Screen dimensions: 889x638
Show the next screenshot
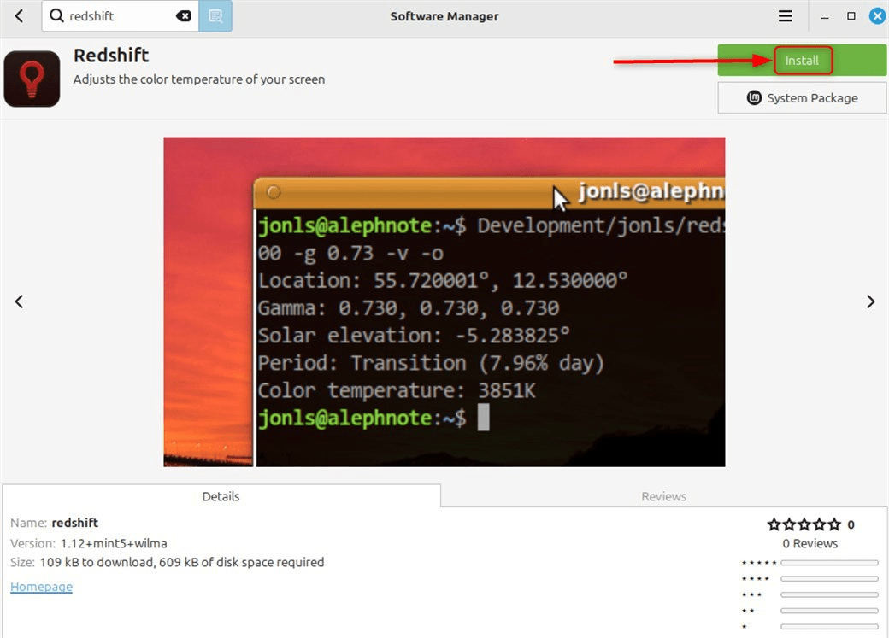870,301
